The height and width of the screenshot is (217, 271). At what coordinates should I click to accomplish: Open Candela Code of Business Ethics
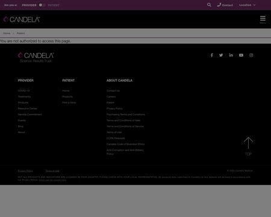(125, 144)
